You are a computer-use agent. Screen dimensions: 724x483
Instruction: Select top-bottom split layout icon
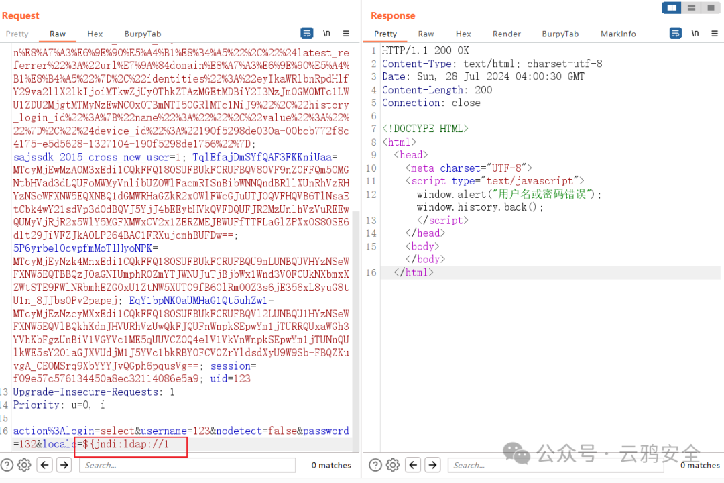point(691,8)
